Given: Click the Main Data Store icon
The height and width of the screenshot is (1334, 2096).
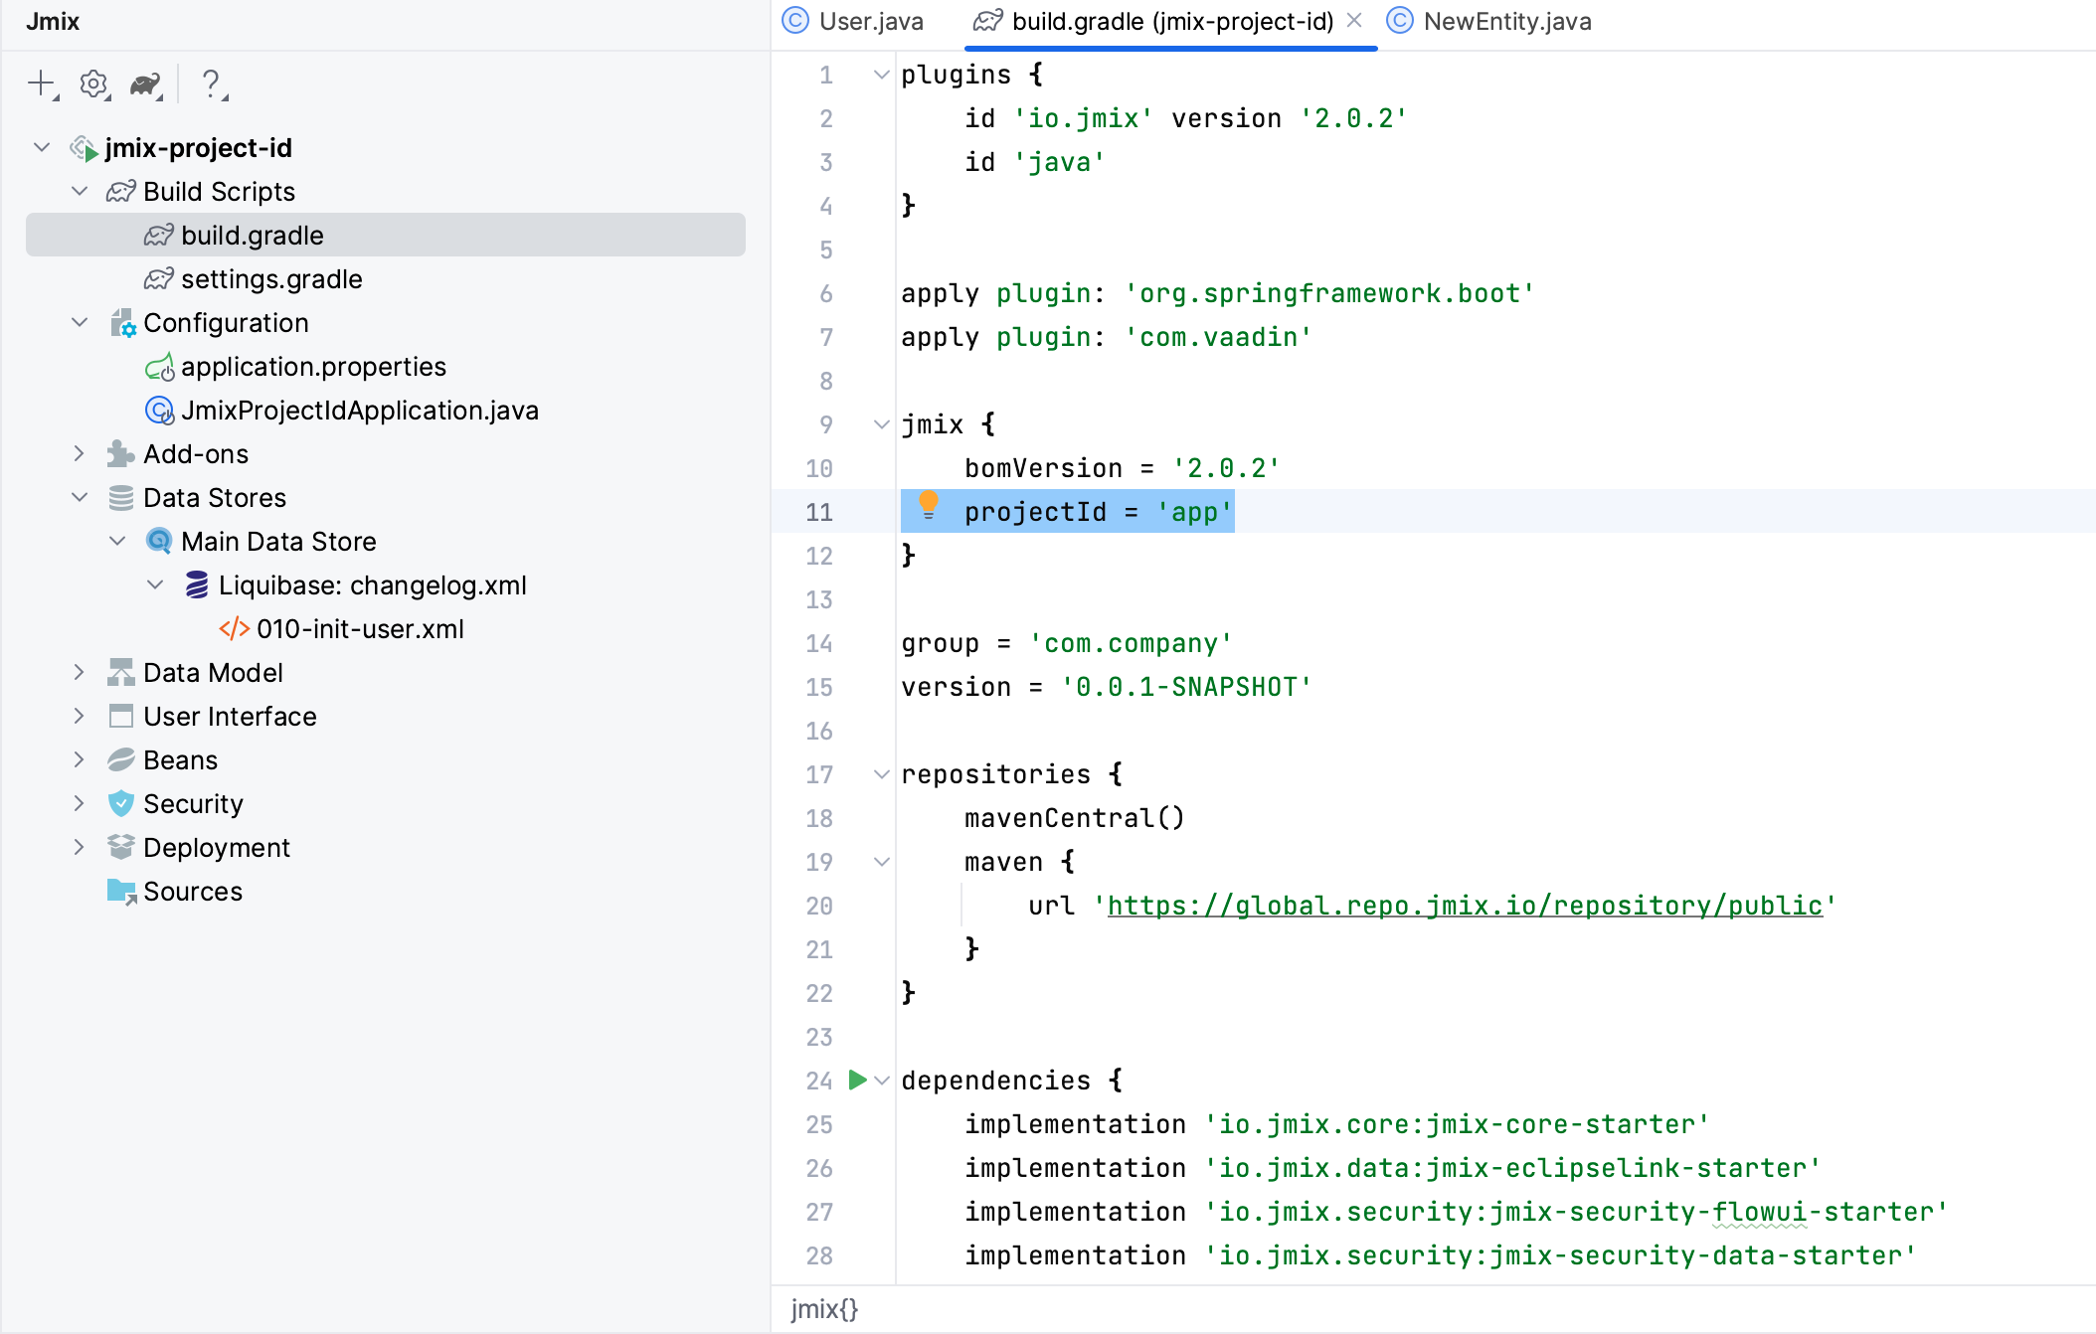Looking at the screenshot, I should coord(159,541).
